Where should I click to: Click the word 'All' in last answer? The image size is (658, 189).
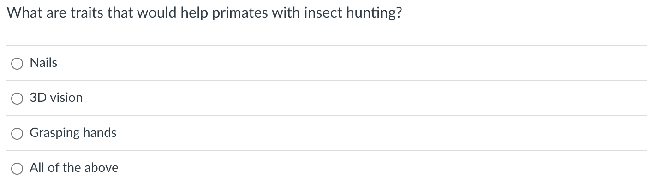click(37, 168)
